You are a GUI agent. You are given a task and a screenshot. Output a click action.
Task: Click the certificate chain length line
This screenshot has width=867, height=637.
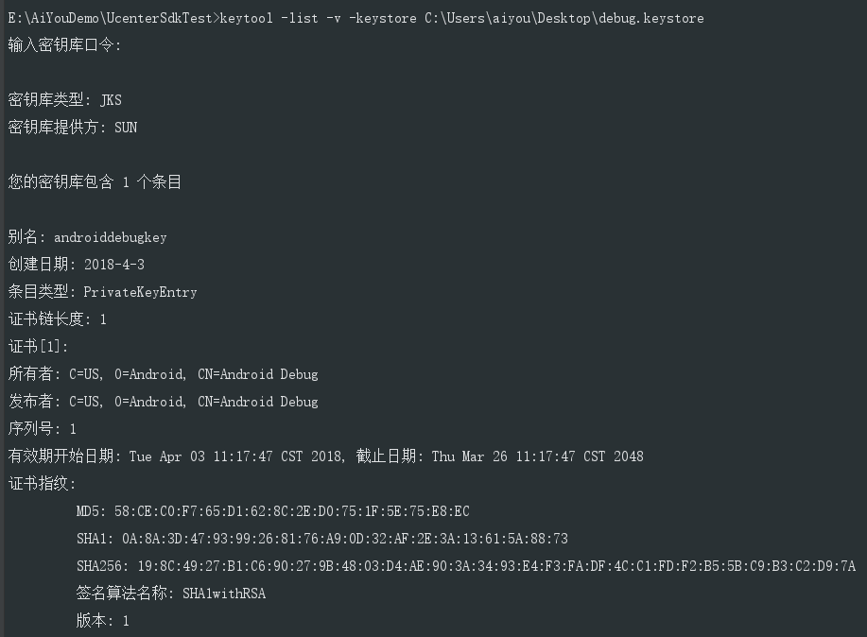pyautogui.click(x=57, y=319)
